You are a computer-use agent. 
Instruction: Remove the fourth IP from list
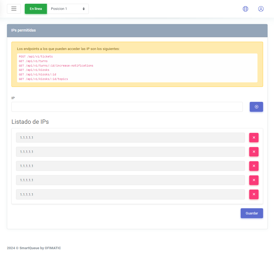pyautogui.click(x=254, y=180)
